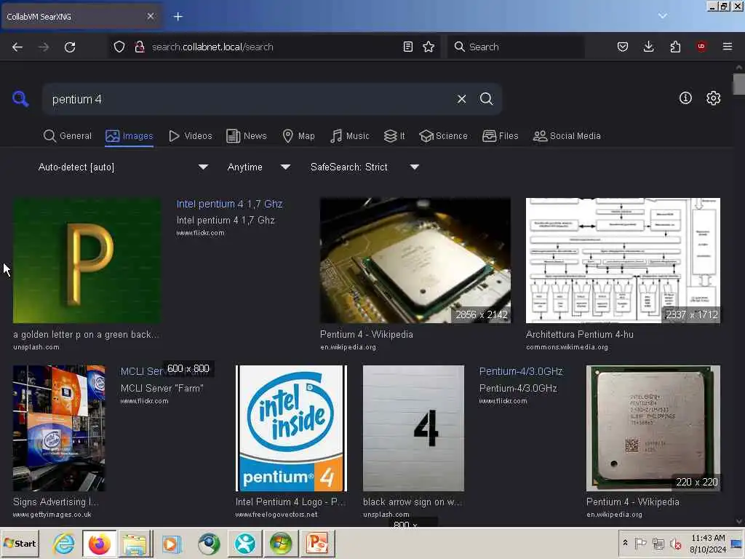The height and width of the screenshot is (559, 745).
Task: Click the muted volume tray icon
Action: coord(675,543)
